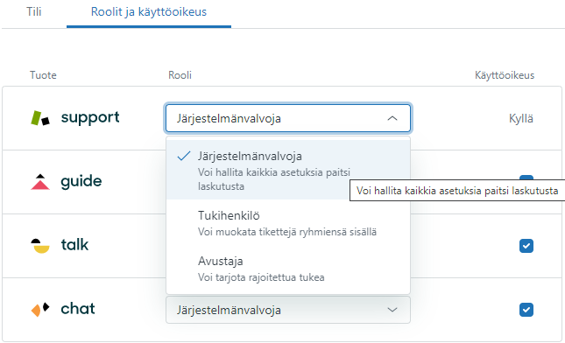
Task: Click the checkmark next to Järjestelmänvalvoja option
Action: (184, 157)
